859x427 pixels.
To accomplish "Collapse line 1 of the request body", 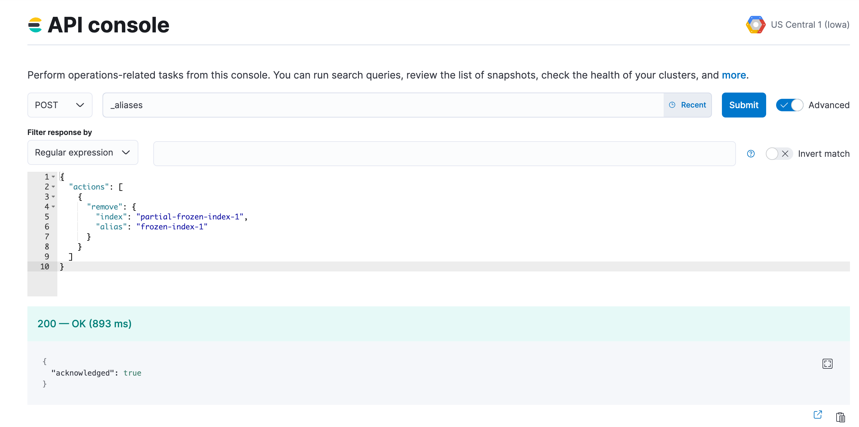I will (53, 176).
